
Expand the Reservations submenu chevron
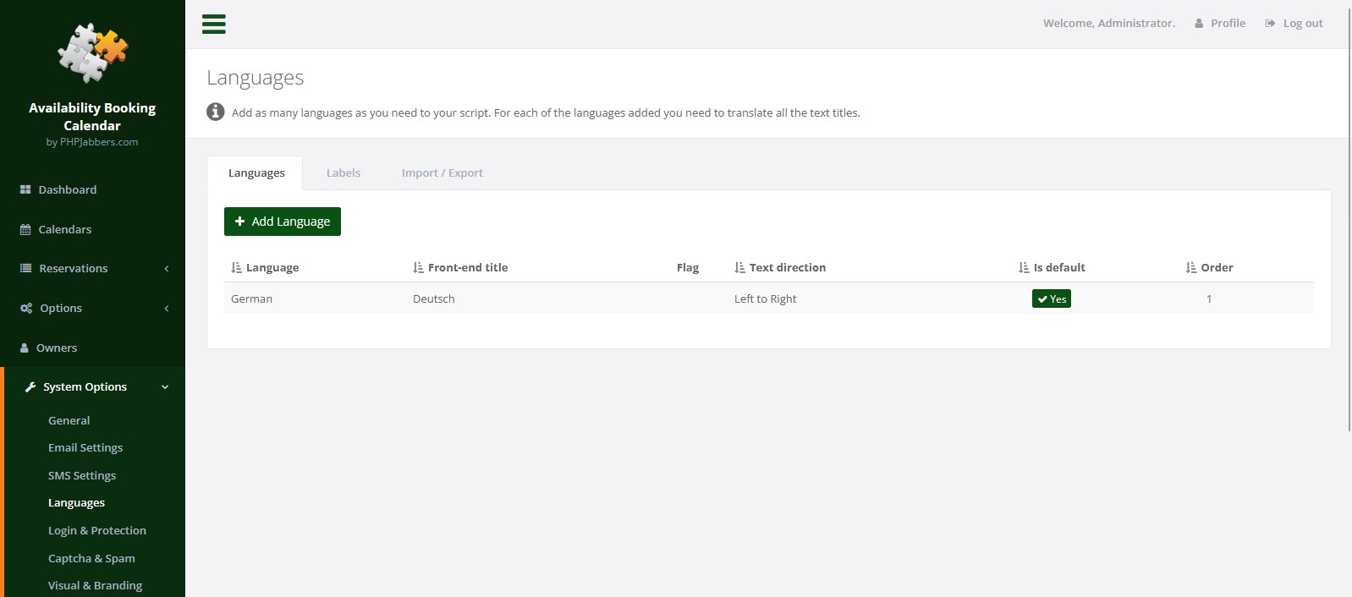(167, 268)
